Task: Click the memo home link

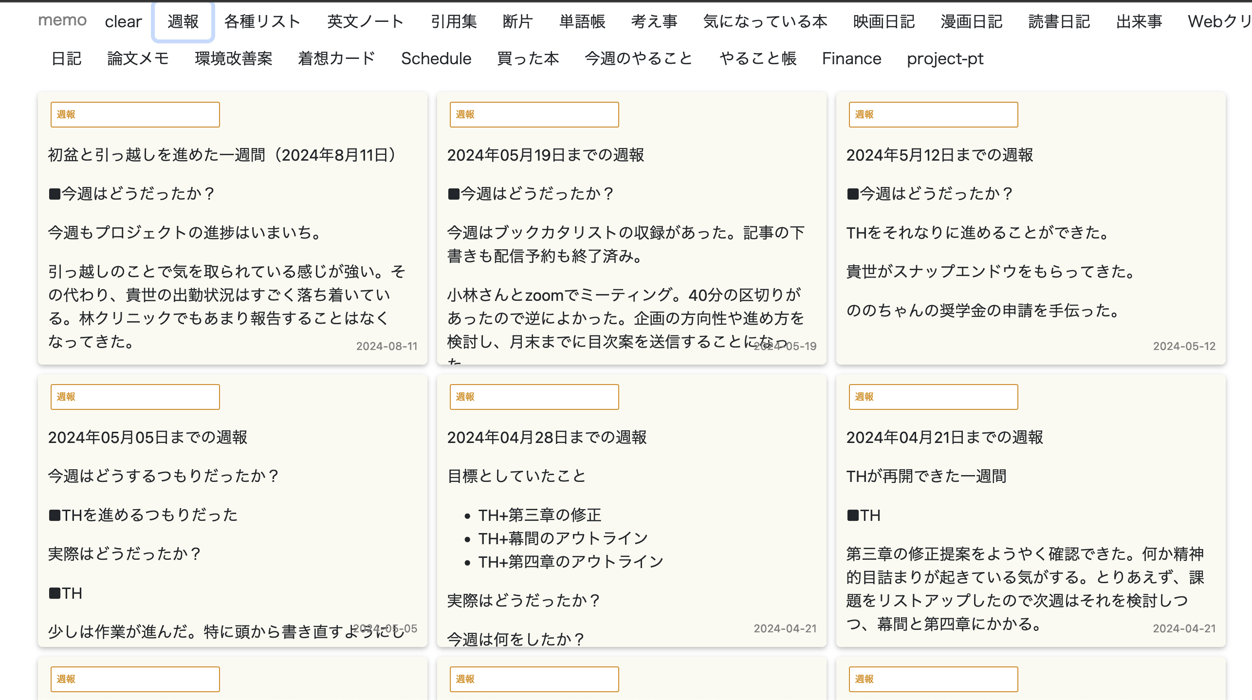Action: pyautogui.click(x=62, y=20)
